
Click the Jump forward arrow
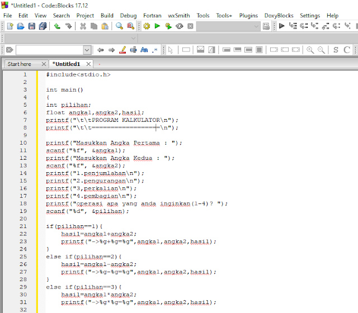click(111, 50)
